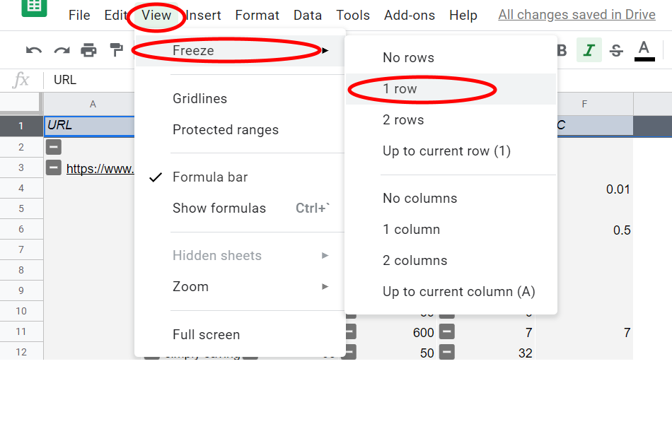Open the Google Sheets home icon
The image size is (672, 424).
click(x=34, y=7)
